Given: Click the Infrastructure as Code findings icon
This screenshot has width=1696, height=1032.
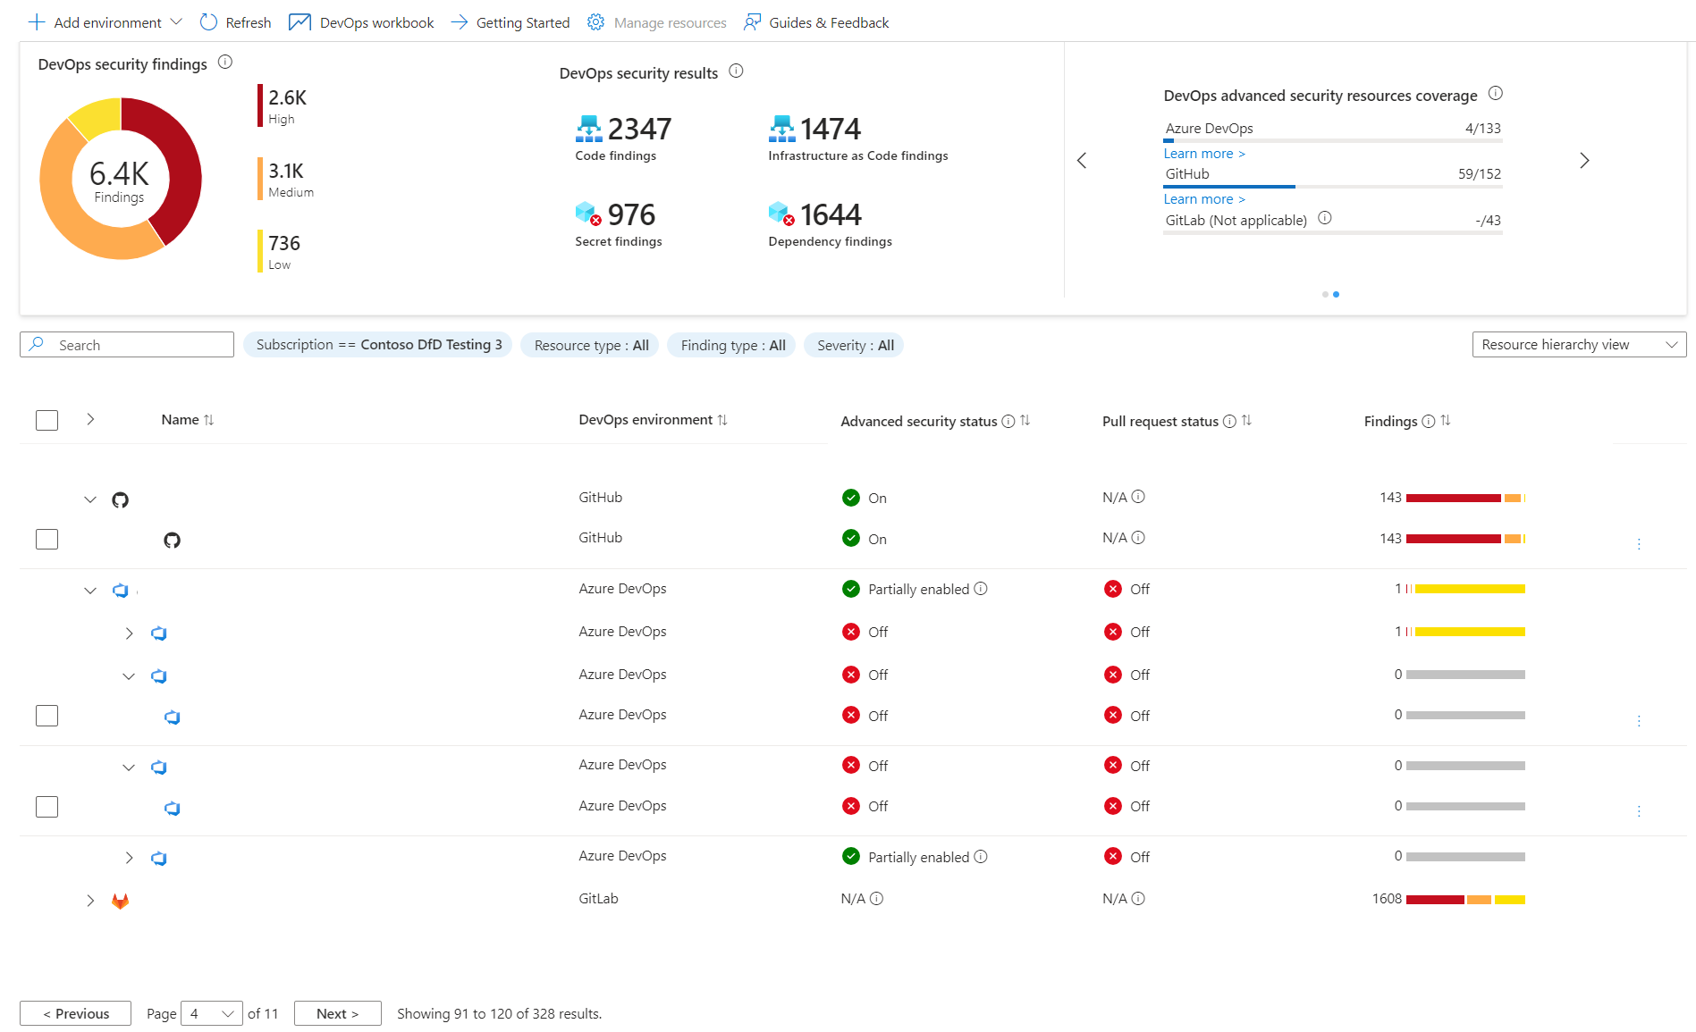Looking at the screenshot, I should [781, 129].
